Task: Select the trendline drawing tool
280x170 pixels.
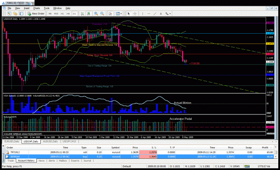Action: tap(155, 13)
